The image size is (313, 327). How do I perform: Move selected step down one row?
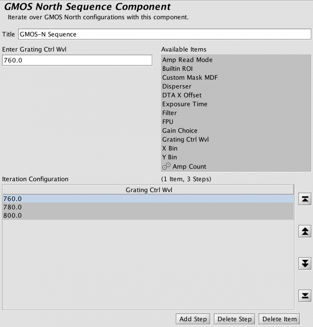tap(305, 263)
